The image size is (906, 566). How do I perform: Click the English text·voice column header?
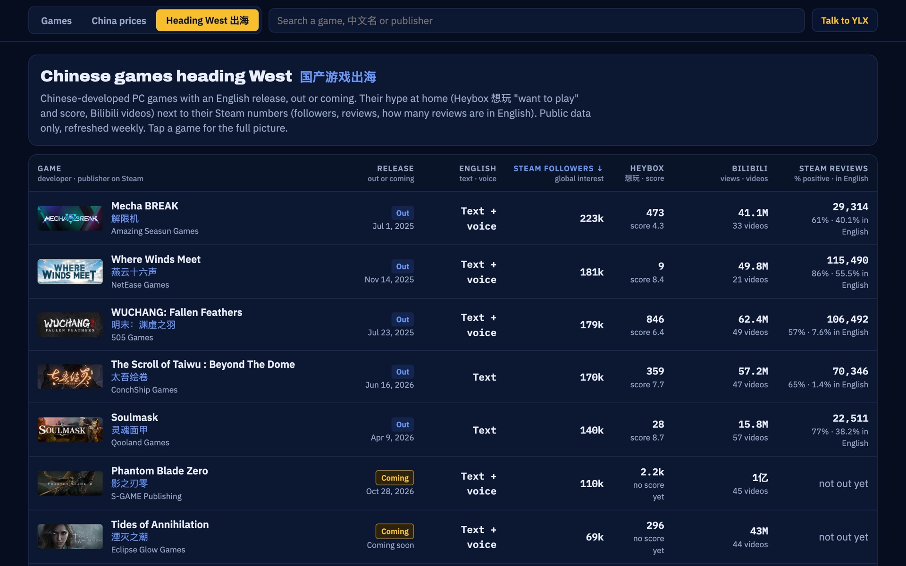pyautogui.click(x=478, y=168)
